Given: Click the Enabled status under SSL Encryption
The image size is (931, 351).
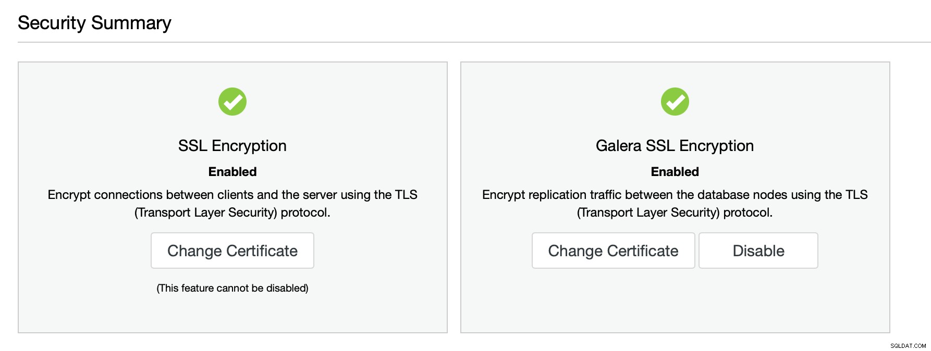Looking at the screenshot, I should 232,172.
